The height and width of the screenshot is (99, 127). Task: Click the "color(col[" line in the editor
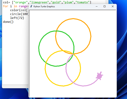19,10
